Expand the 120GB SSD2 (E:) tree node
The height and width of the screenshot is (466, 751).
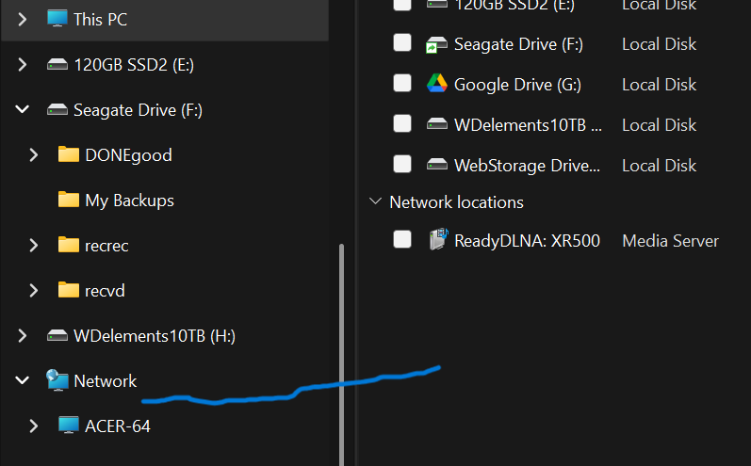coord(22,65)
